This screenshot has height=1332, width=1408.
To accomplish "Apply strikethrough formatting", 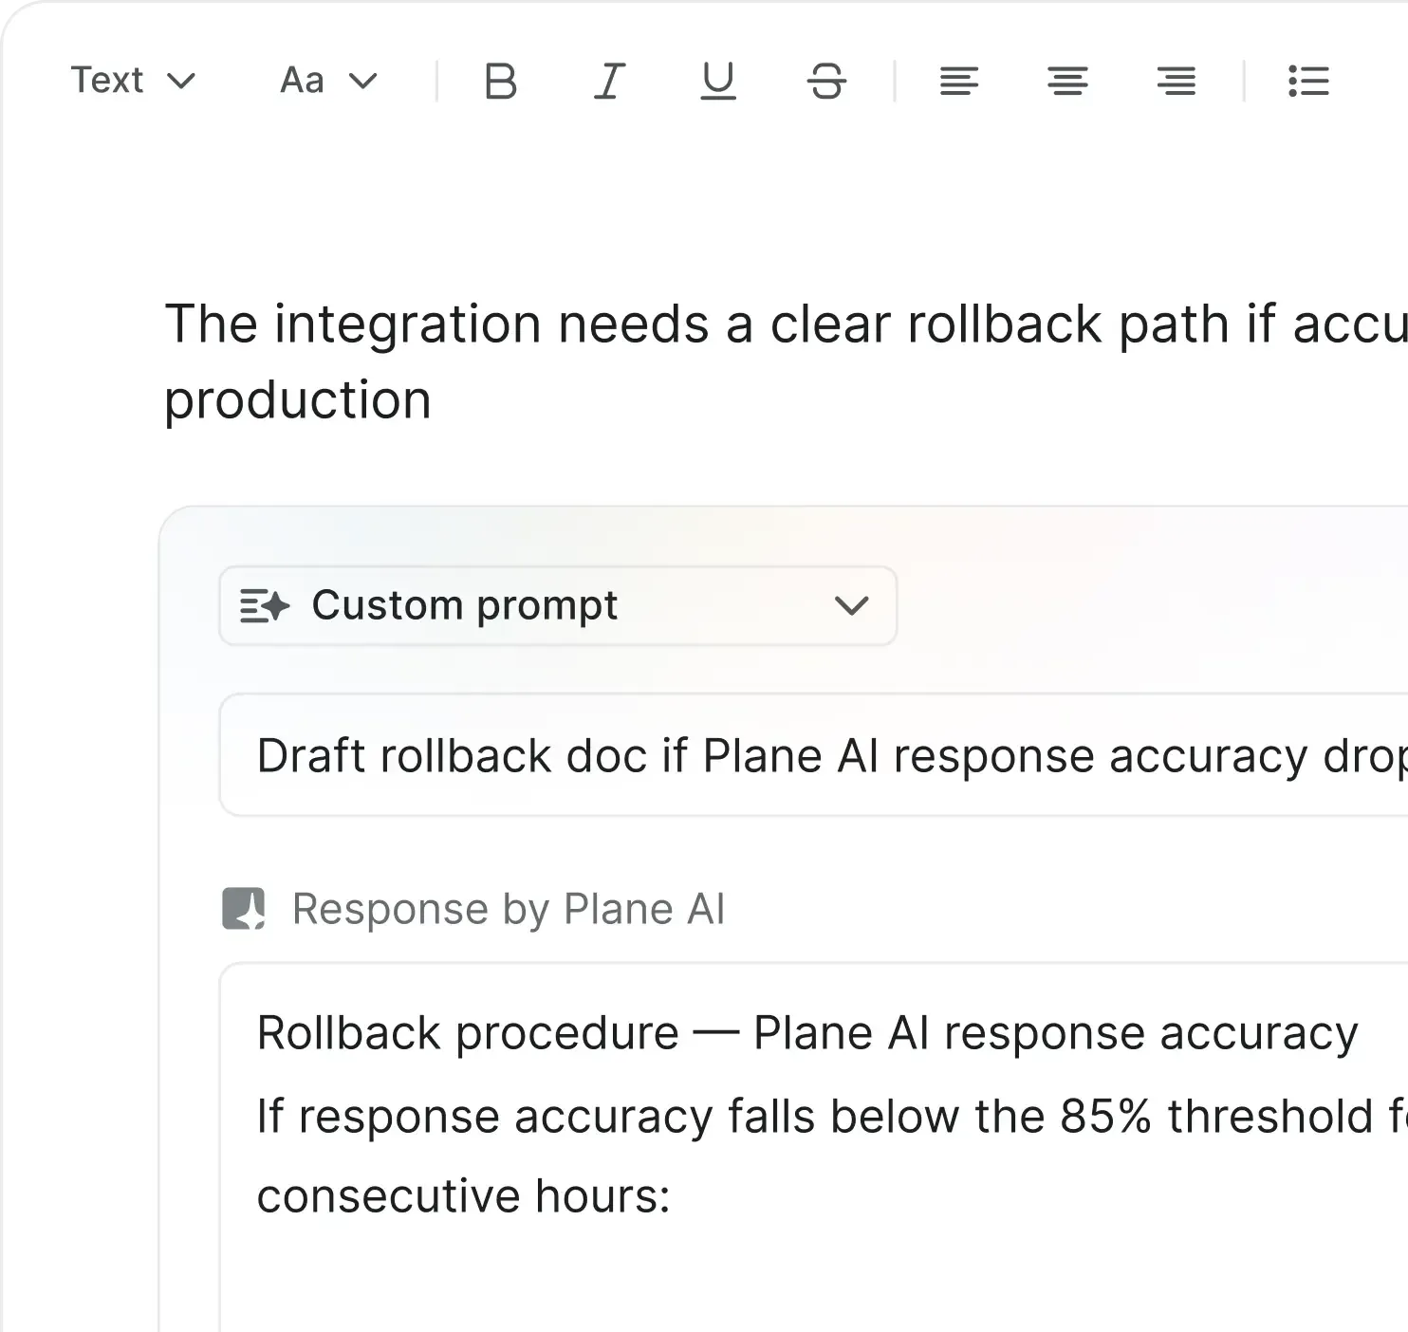I will (826, 82).
